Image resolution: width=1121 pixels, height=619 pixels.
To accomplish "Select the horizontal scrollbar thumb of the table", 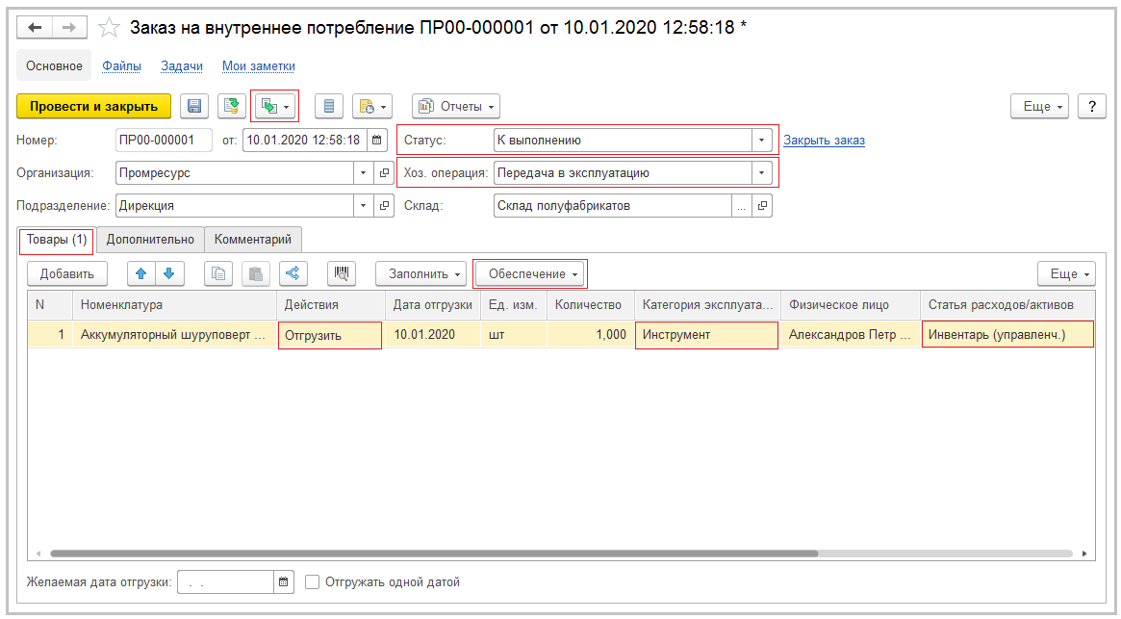I will click(434, 554).
